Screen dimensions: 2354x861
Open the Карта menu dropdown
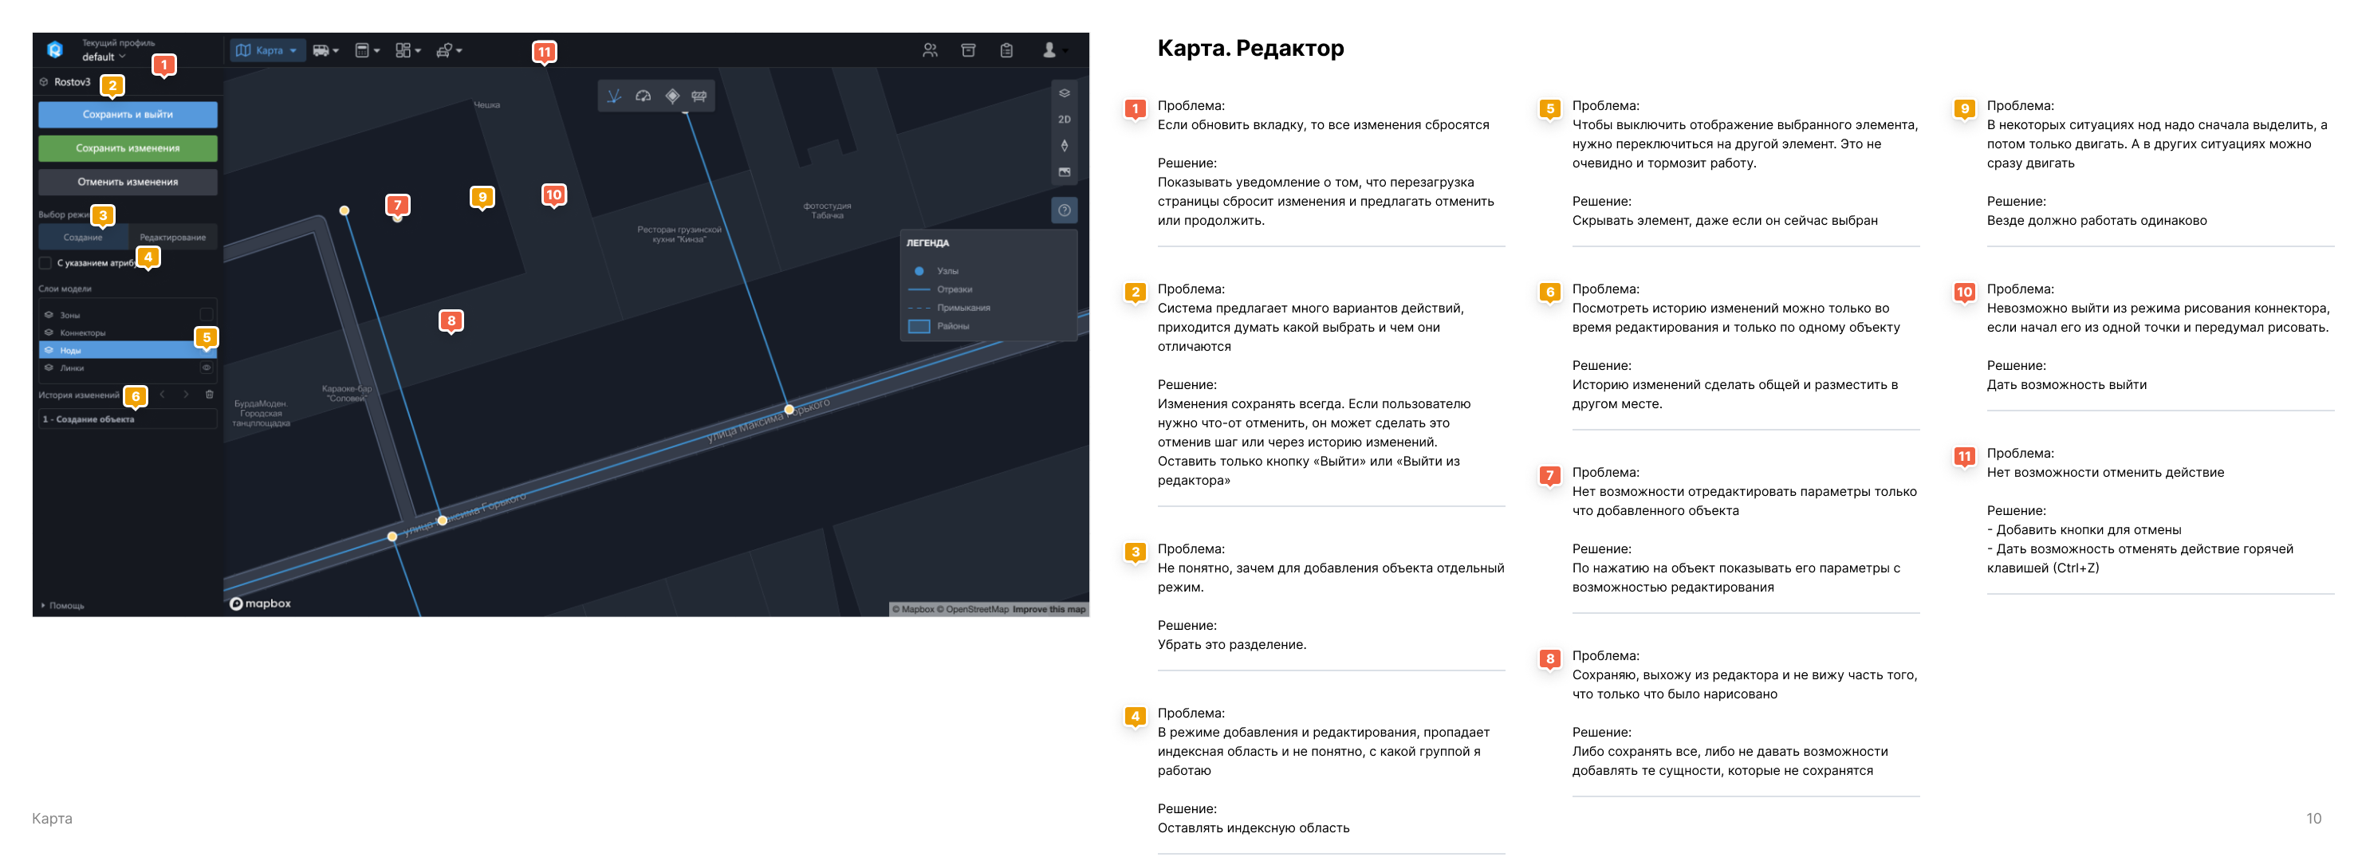pyautogui.click(x=267, y=50)
